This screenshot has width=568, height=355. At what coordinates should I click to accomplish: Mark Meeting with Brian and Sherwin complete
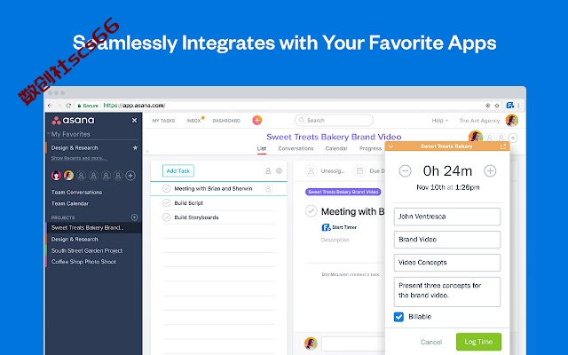click(x=166, y=188)
